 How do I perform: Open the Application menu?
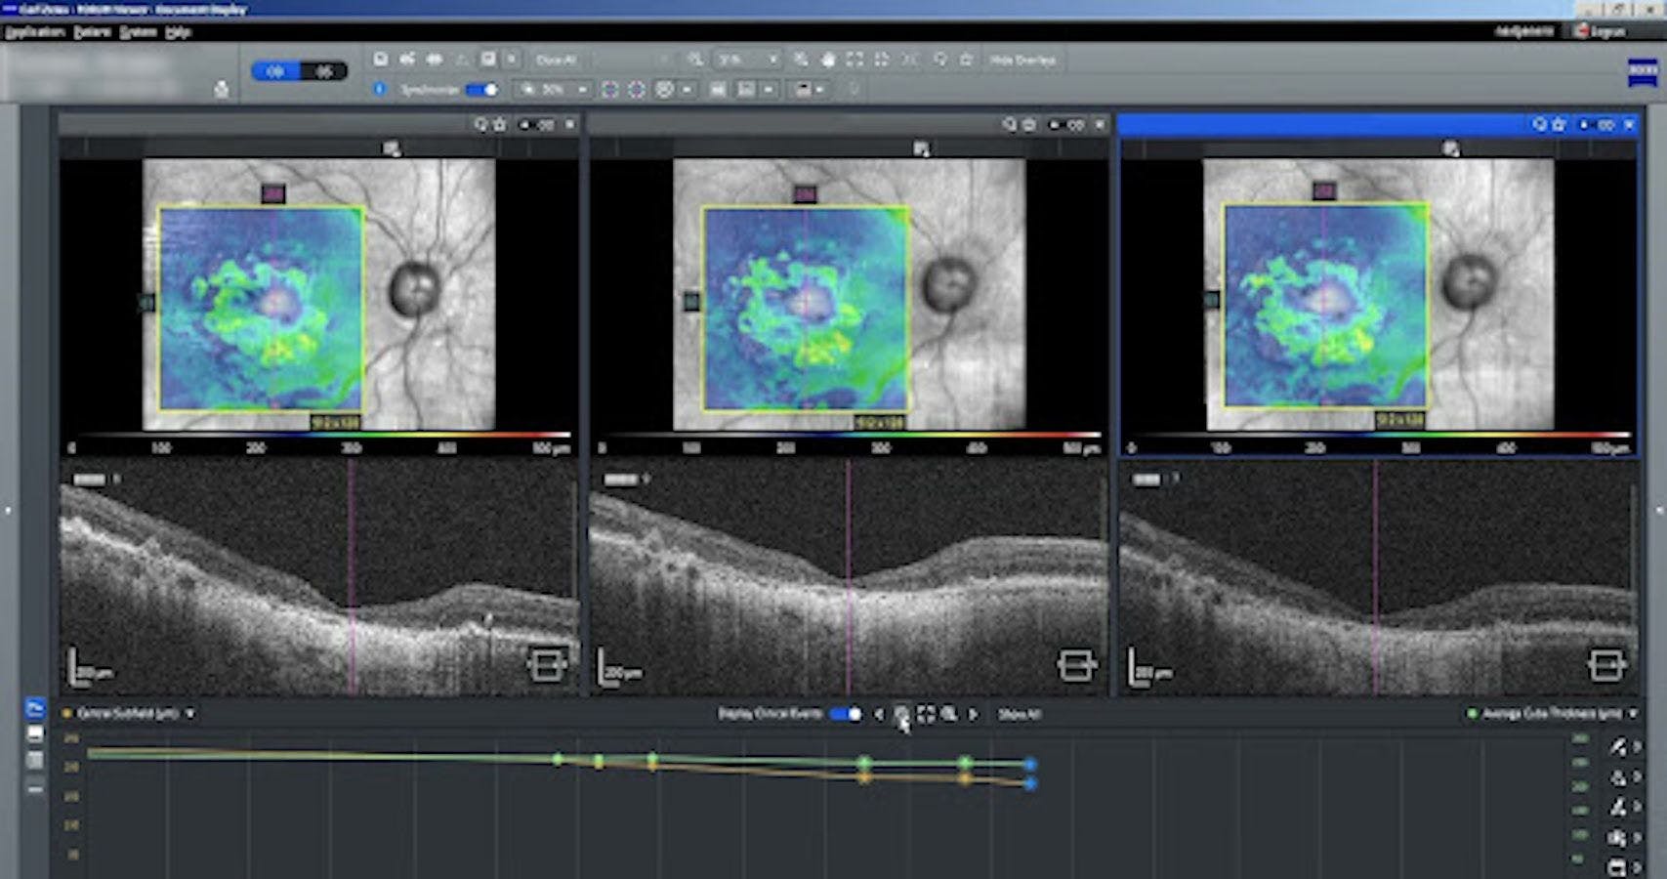[34, 32]
